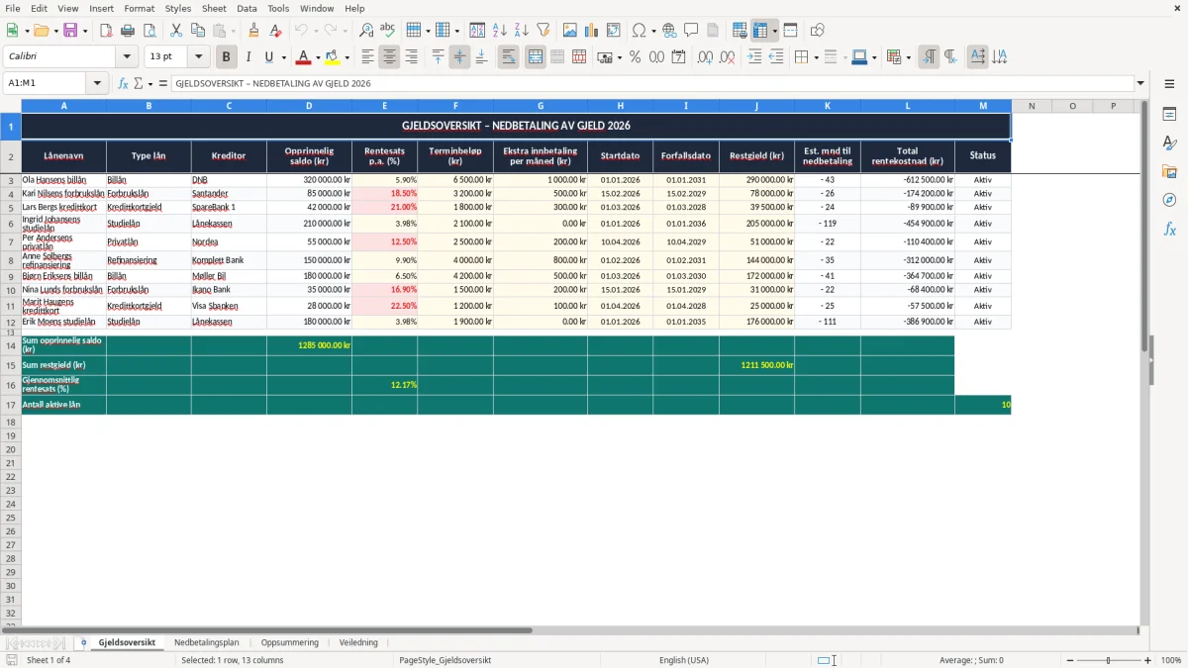Sort ascending
This screenshot has height=668, width=1188.
[500, 31]
